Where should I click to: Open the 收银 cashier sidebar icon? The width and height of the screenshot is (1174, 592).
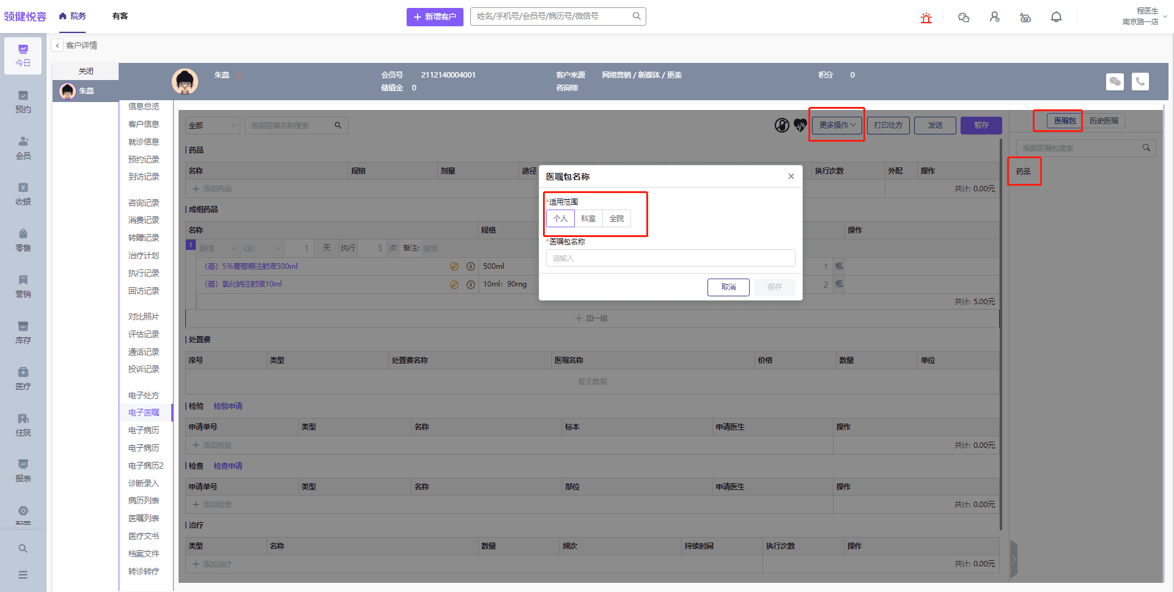(x=23, y=194)
